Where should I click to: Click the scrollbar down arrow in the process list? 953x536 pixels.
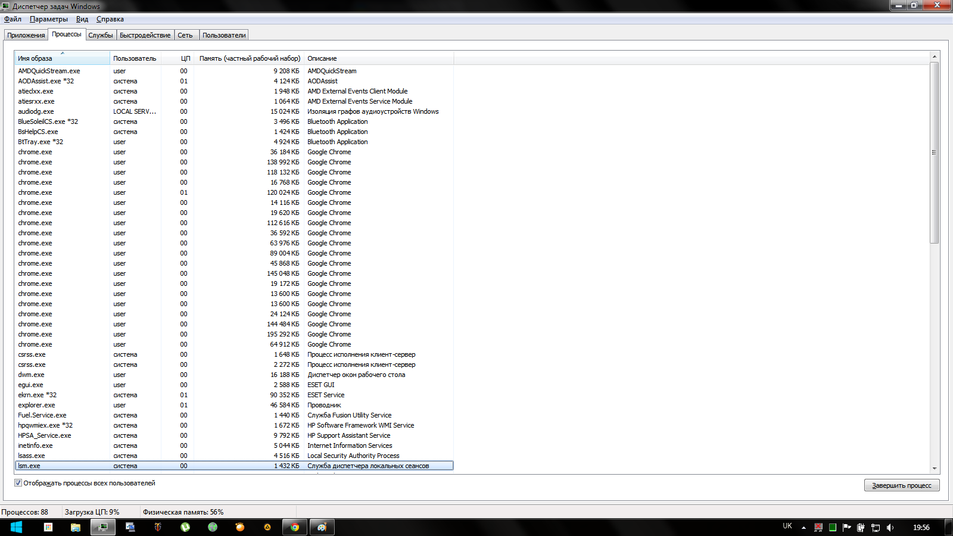pos(934,469)
